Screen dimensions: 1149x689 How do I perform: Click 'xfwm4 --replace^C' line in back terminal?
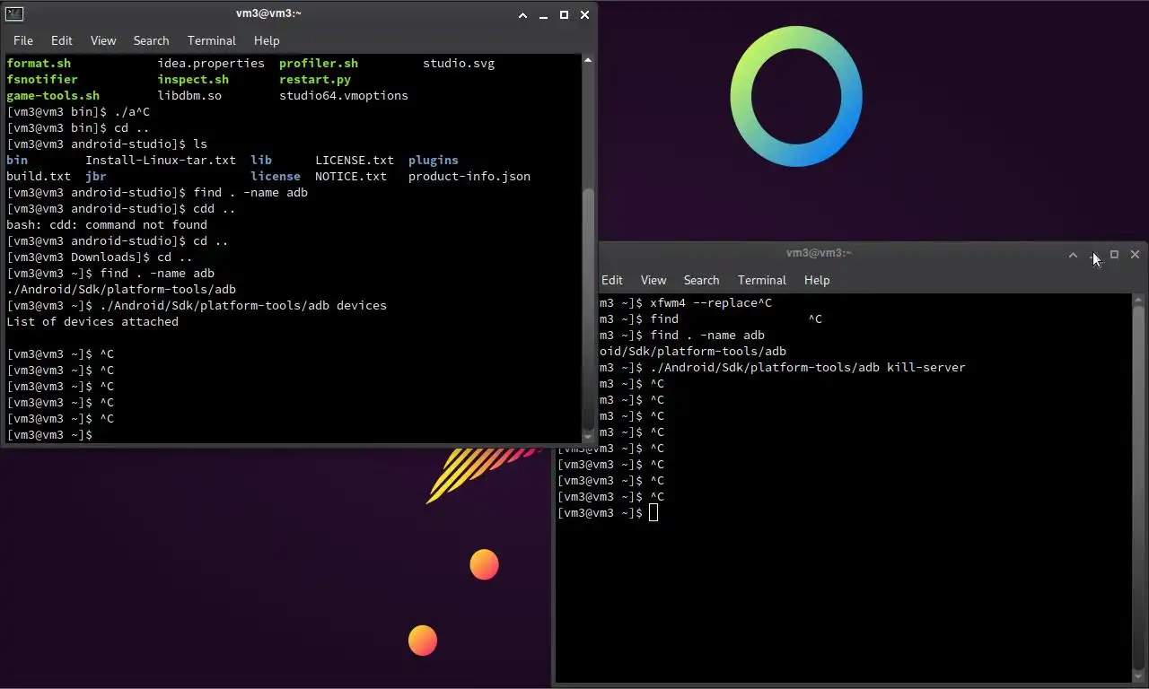[686, 302]
